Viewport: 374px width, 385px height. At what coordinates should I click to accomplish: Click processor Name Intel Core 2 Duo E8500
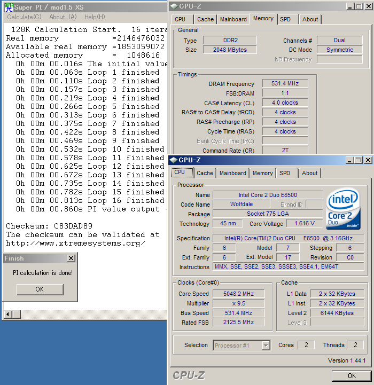point(268,195)
